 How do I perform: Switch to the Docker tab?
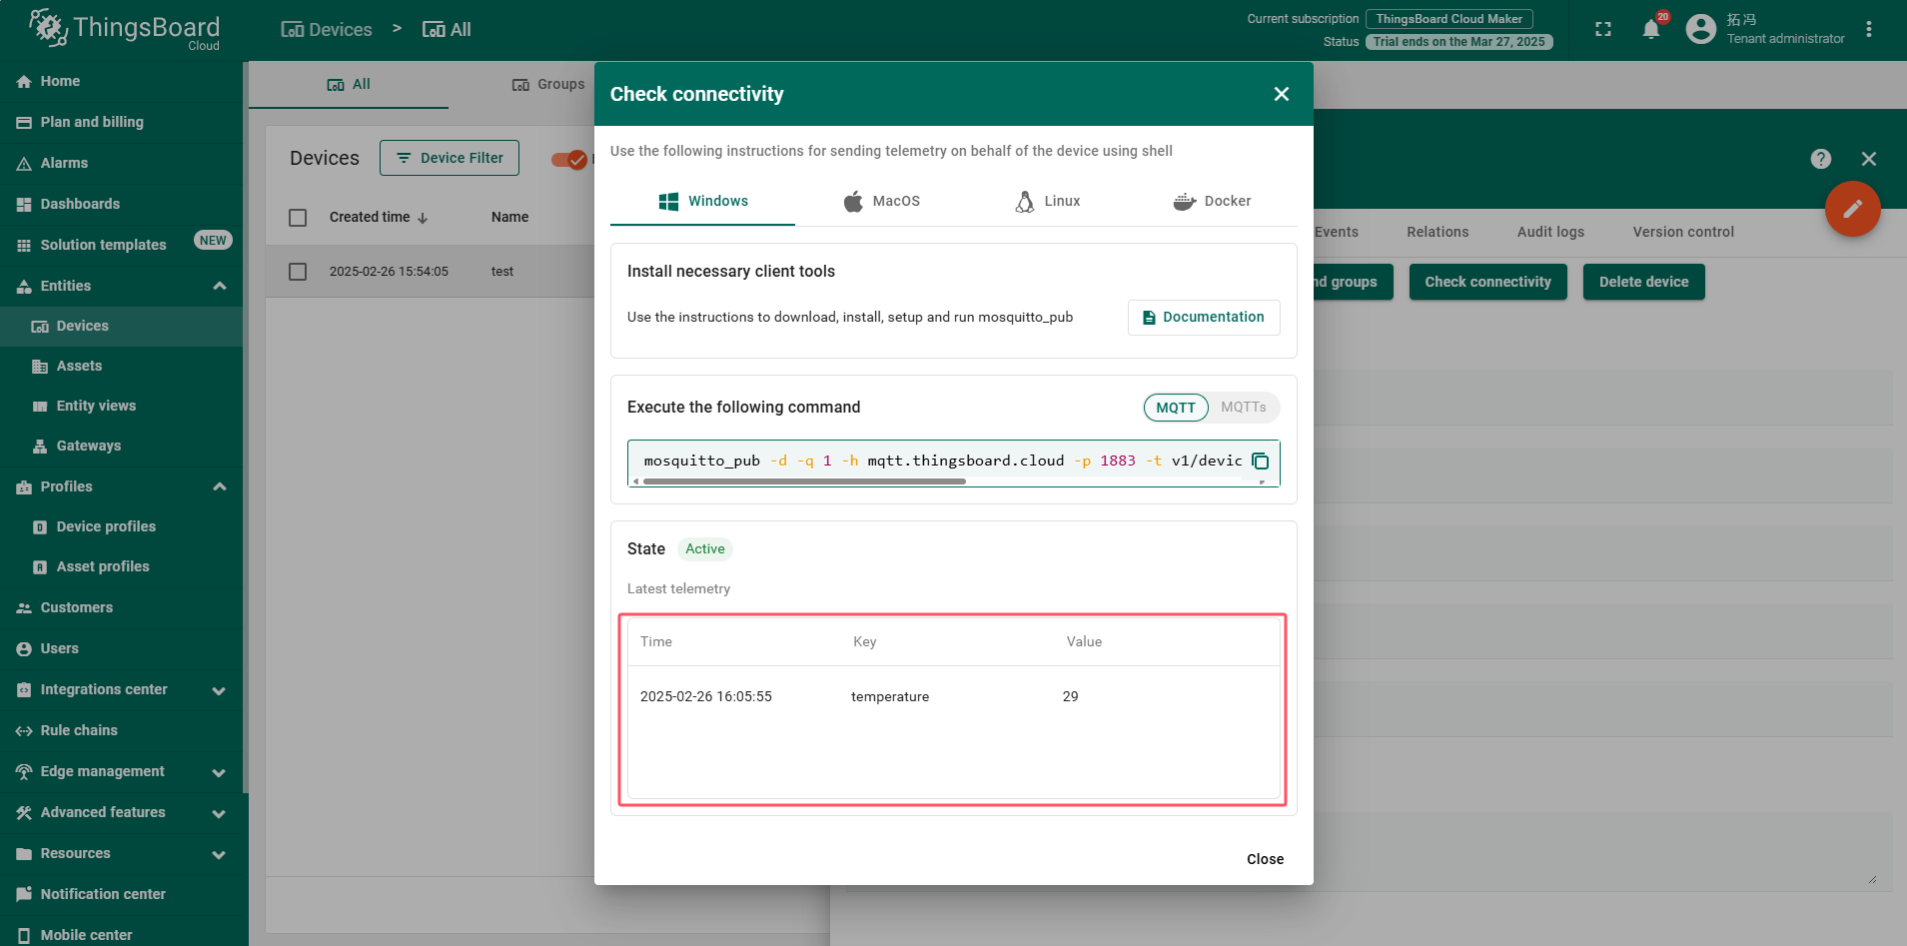(1212, 201)
